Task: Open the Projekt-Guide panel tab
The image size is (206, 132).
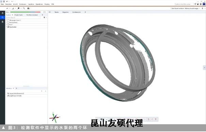Action: click(x=18, y=15)
